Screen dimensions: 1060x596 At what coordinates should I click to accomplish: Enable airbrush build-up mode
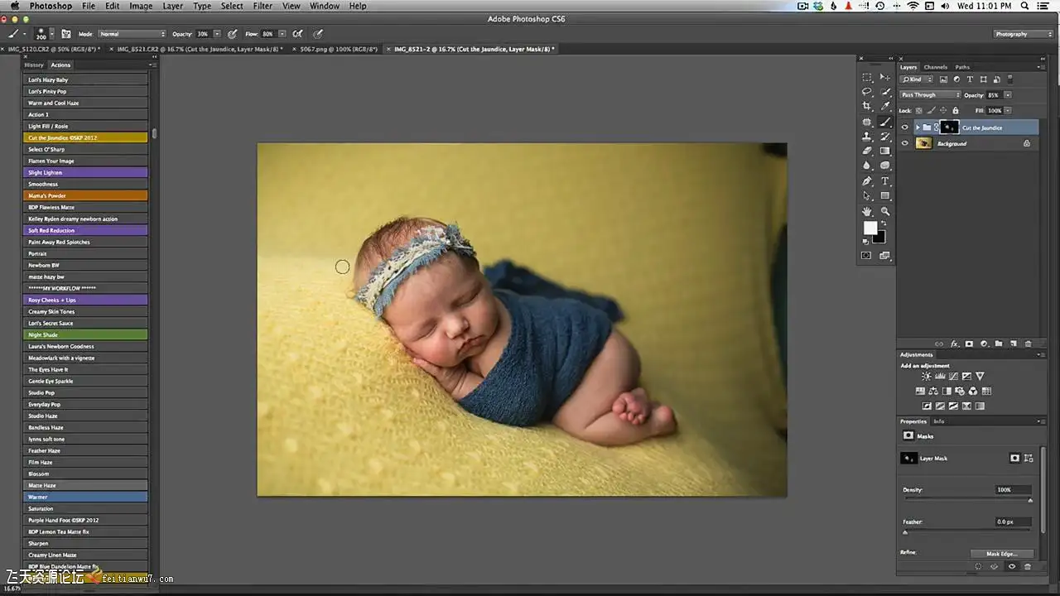point(296,34)
